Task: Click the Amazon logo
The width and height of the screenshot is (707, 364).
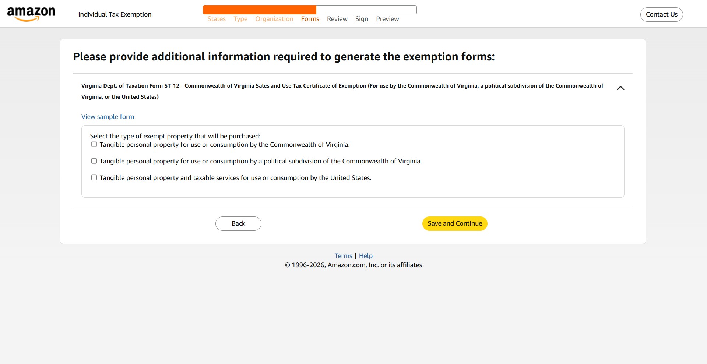Action: coord(31,13)
